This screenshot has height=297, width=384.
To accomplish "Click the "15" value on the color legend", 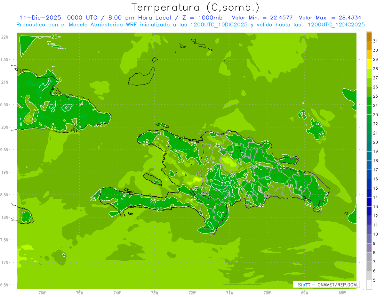I will (x=376, y=188).
